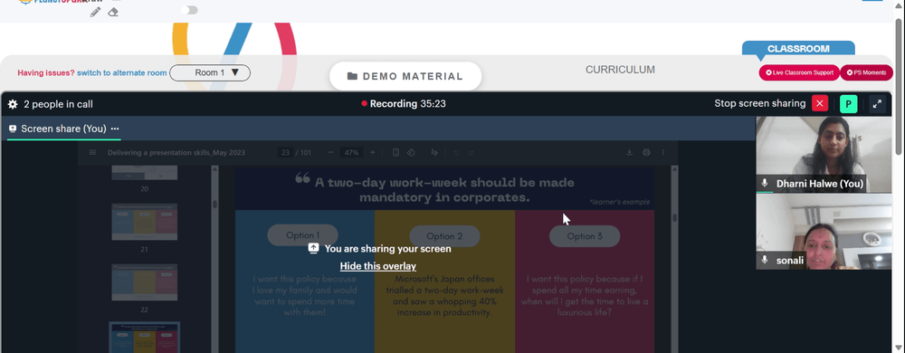Click PDF zoom in plus button
Viewport: 905px width, 353px height.
click(x=373, y=153)
